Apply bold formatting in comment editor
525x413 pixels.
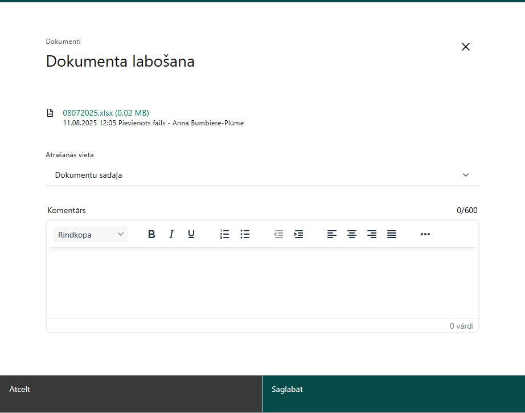pos(151,234)
